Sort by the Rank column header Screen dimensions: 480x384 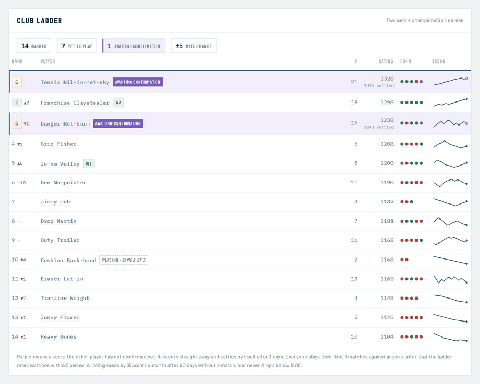pos(17,61)
